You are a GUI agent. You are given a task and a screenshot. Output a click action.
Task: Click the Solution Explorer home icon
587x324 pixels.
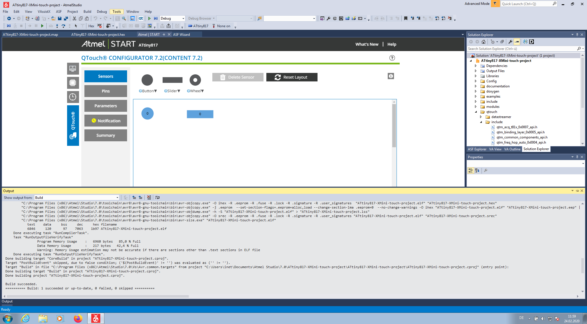[483, 42]
